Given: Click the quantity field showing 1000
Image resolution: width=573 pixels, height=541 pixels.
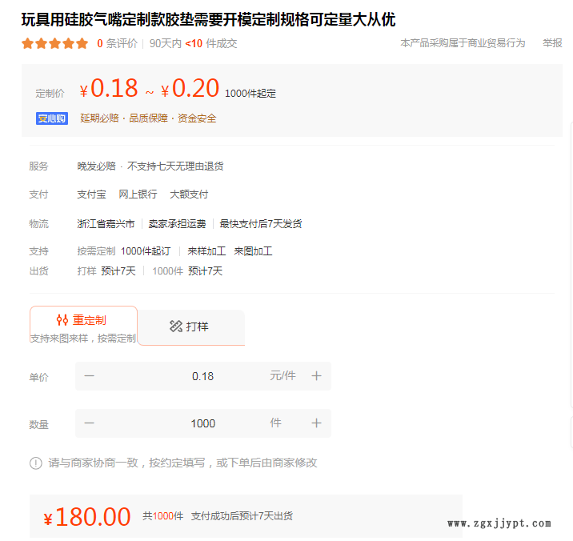Looking at the screenshot, I should [x=202, y=423].
